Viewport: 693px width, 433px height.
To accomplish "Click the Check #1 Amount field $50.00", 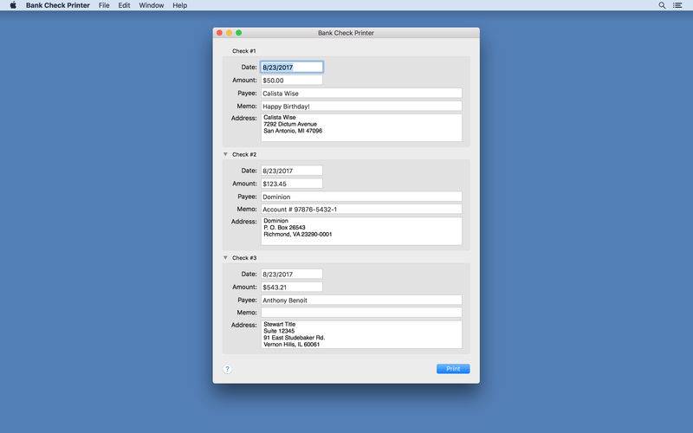I will [292, 81].
